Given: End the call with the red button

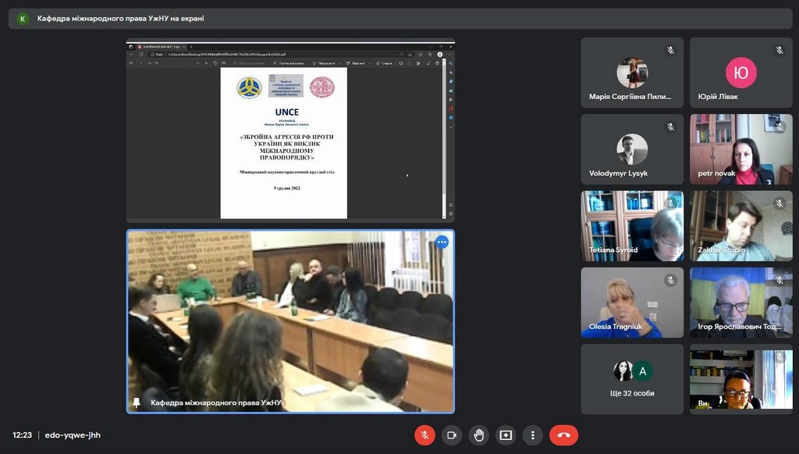Looking at the screenshot, I should point(563,435).
